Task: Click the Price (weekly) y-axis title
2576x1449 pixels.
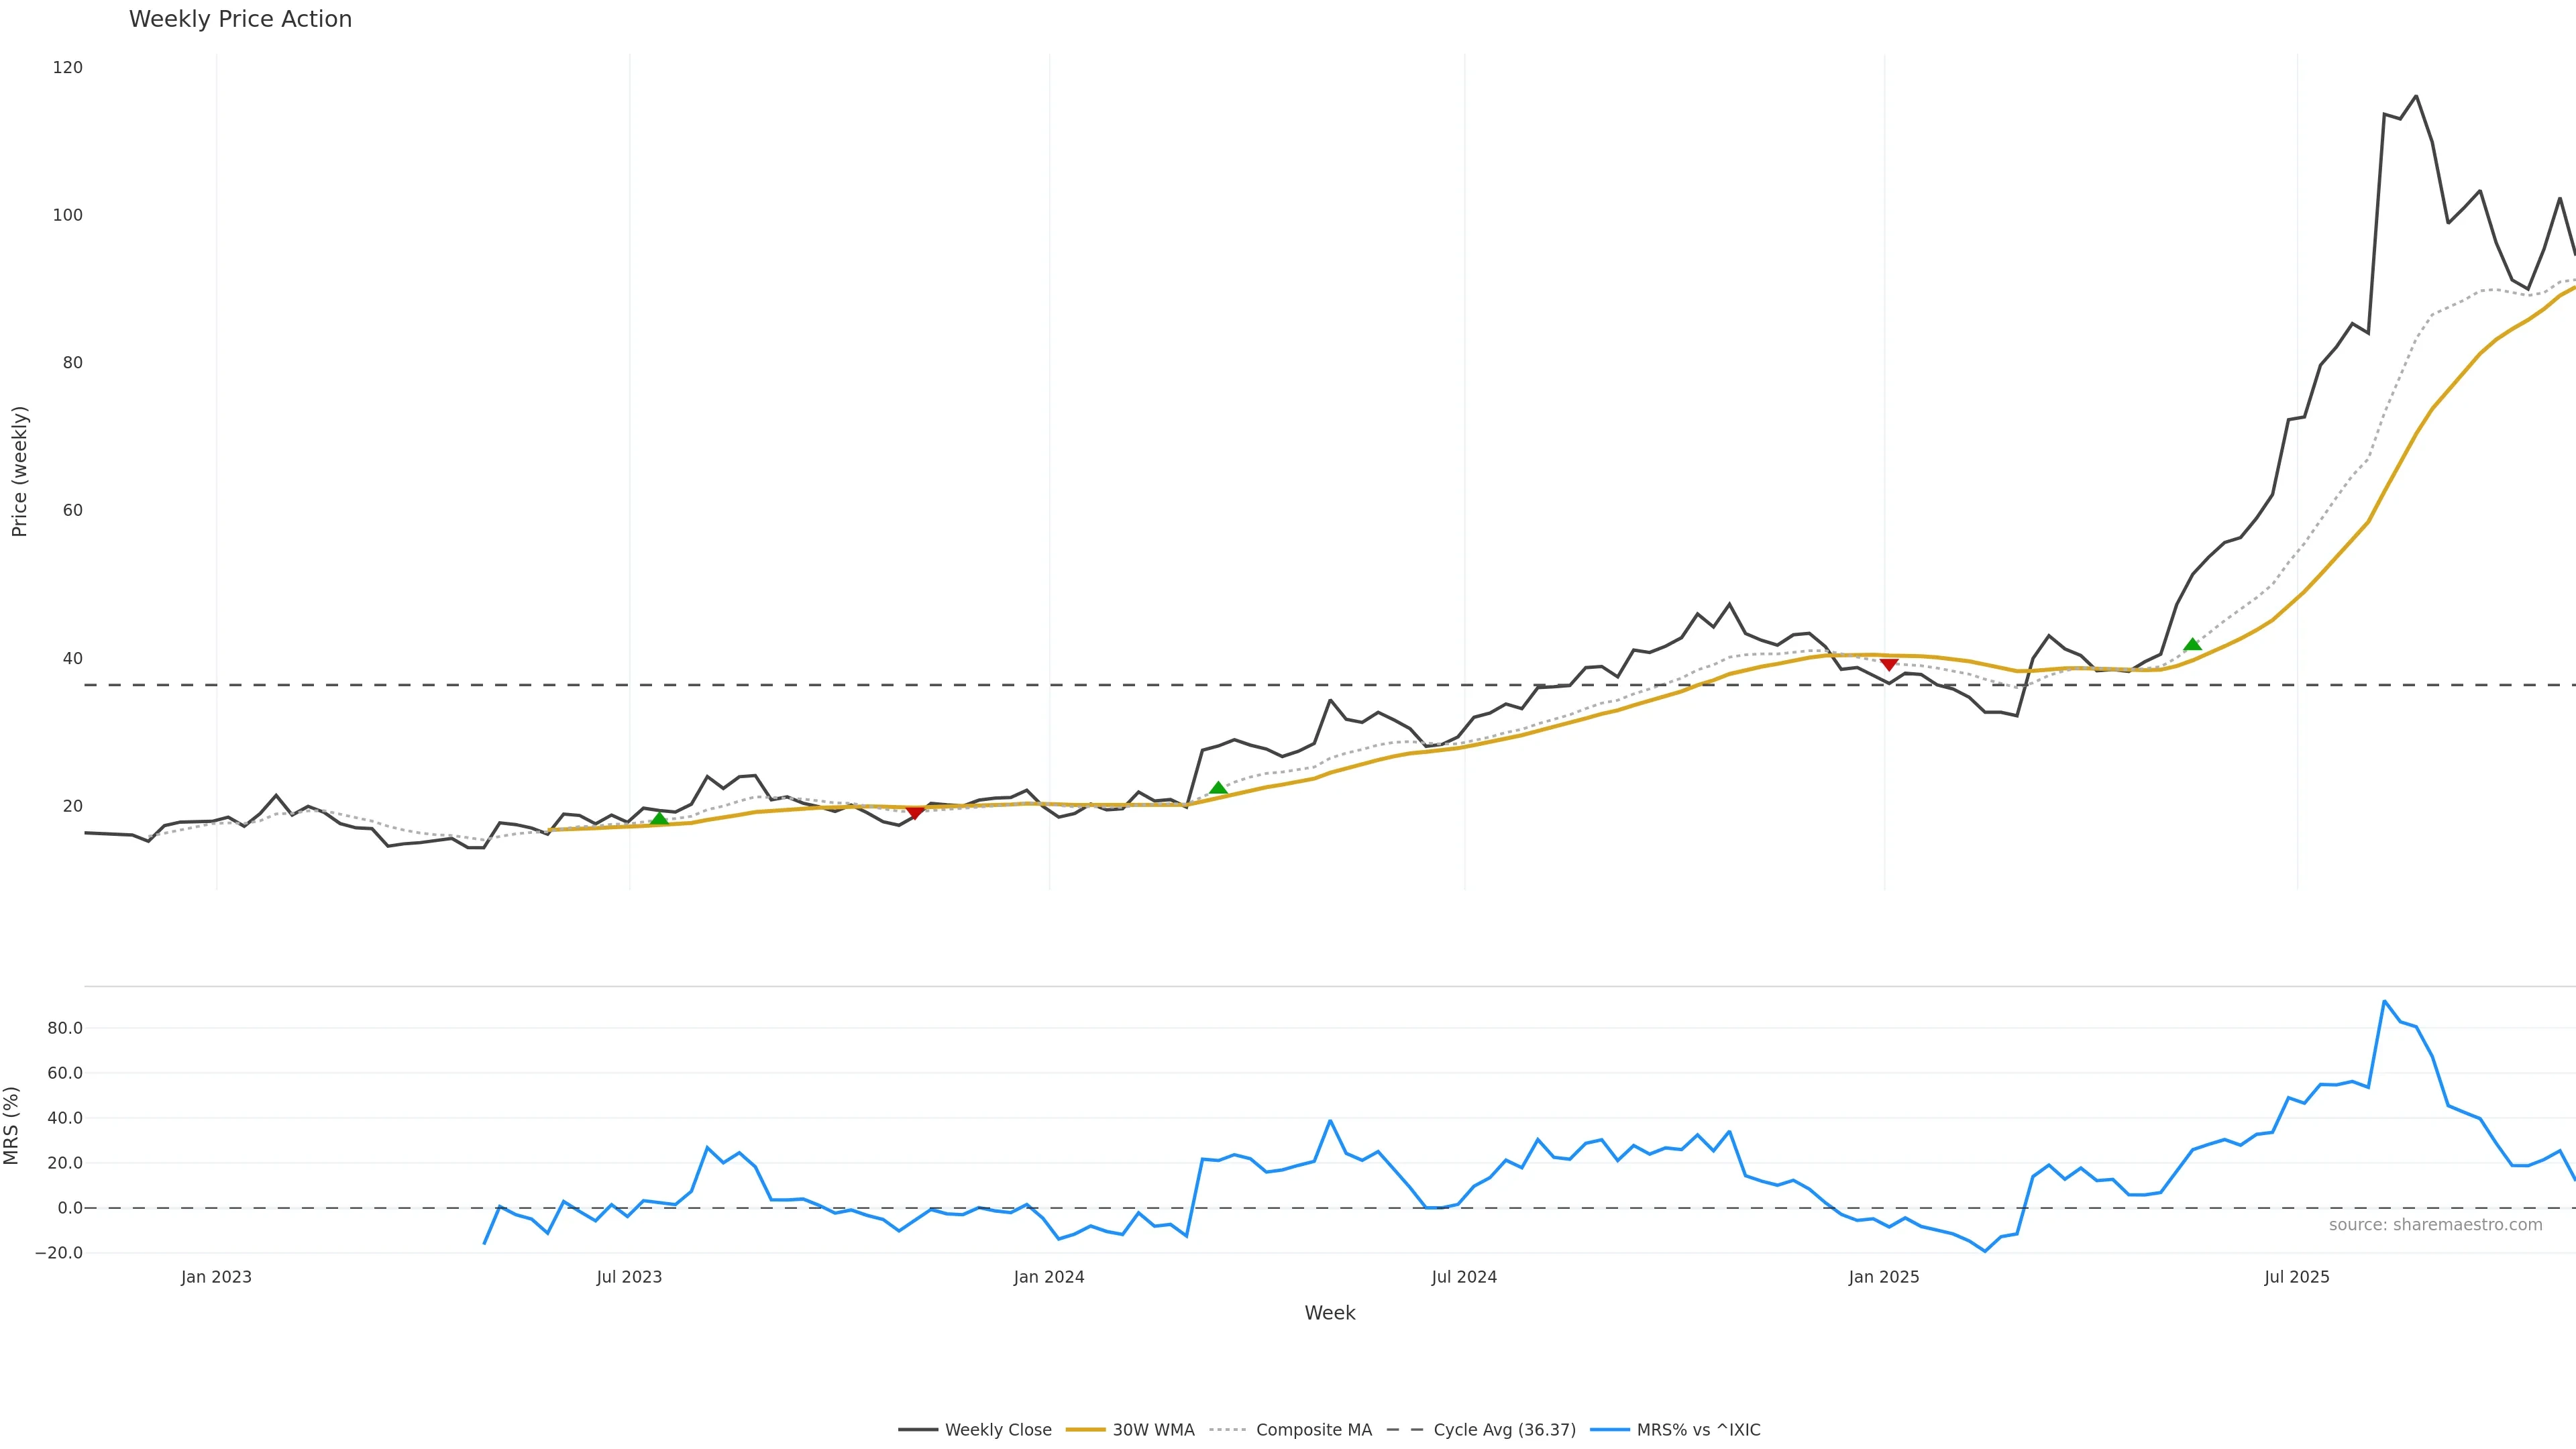Action: click(x=19, y=471)
